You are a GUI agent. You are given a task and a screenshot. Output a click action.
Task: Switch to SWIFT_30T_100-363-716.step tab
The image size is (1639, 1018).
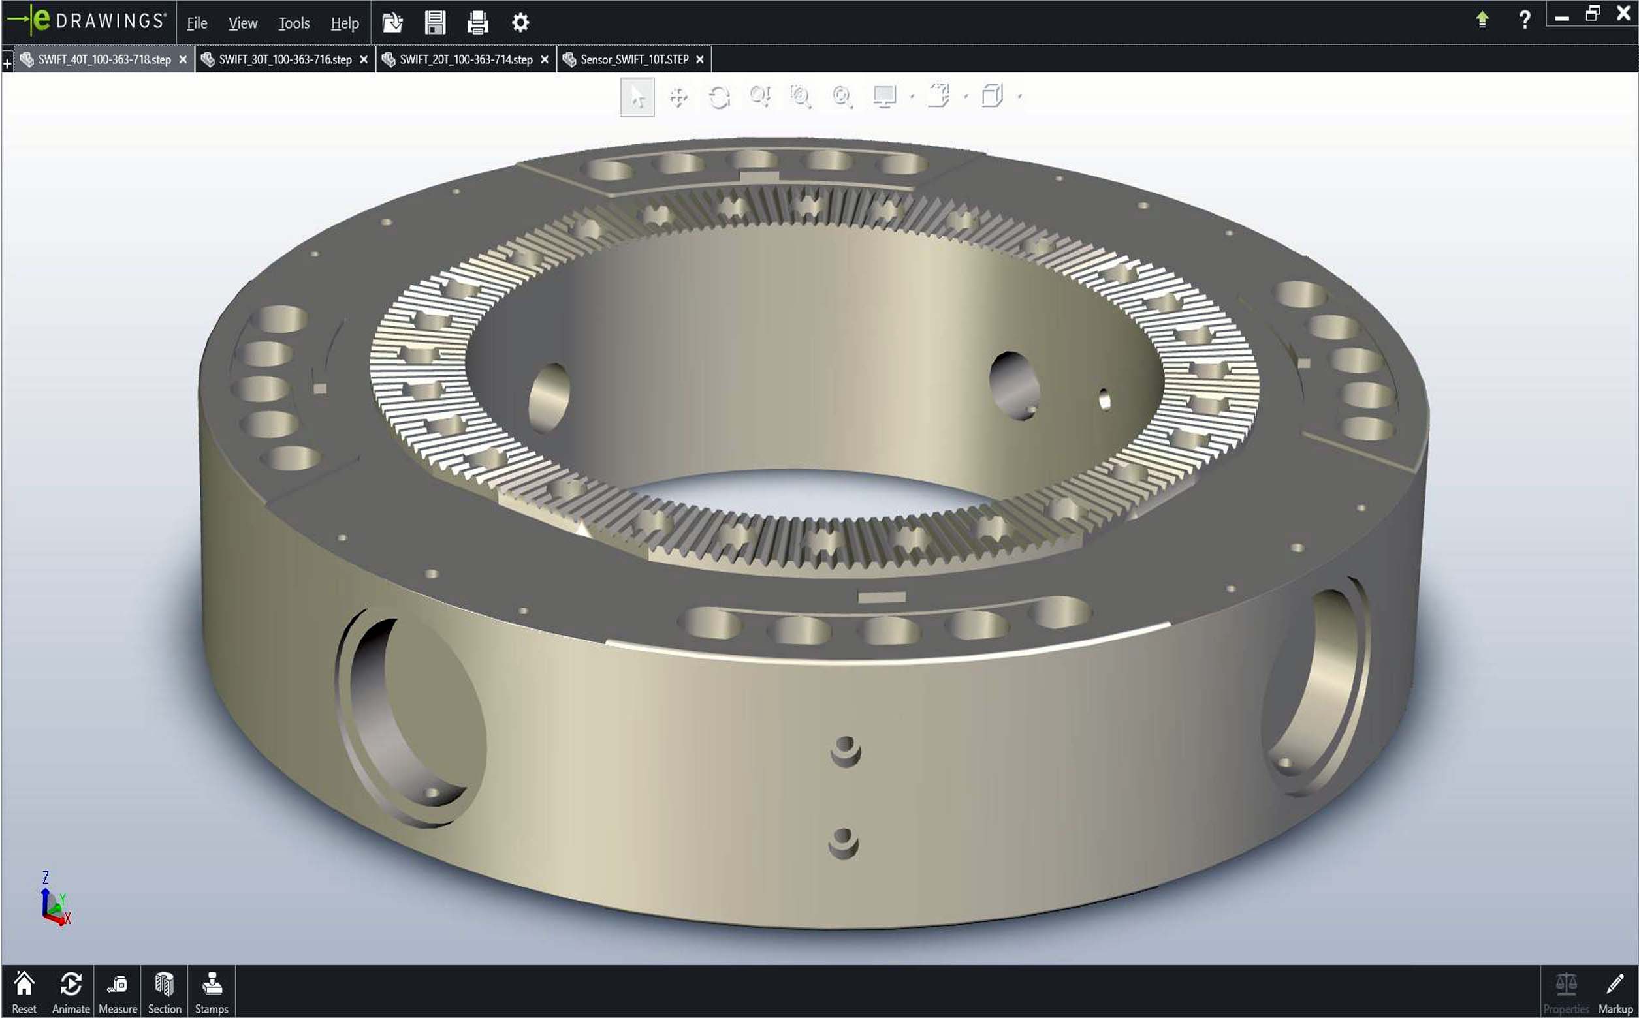pyautogui.click(x=284, y=60)
